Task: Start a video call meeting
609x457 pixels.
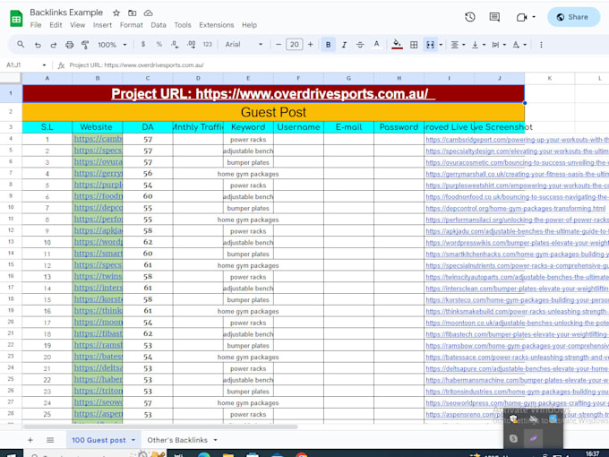Action: (521, 17)
